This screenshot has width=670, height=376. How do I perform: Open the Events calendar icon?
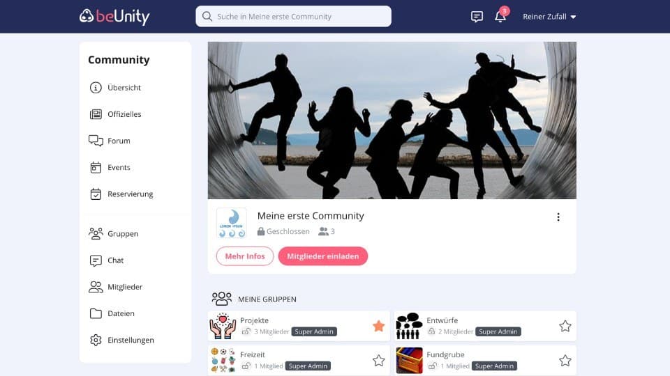click(96, 168)
